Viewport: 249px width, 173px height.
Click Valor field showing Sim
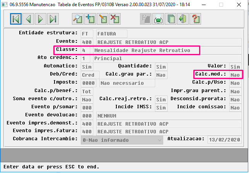tap(235, 67)
